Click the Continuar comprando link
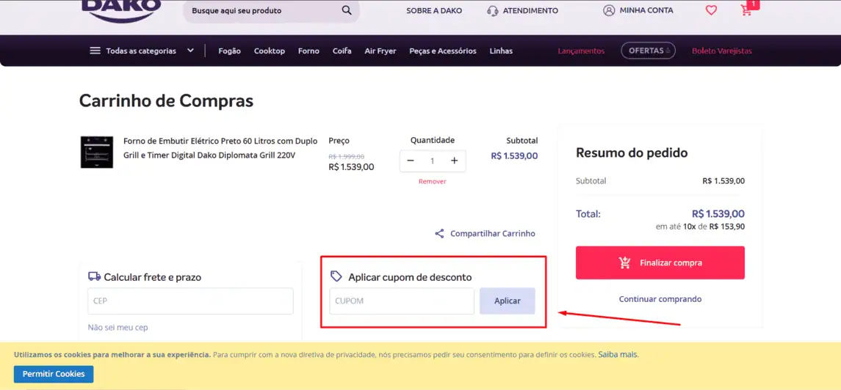This screenshot has width=841, height=390. 660,299
